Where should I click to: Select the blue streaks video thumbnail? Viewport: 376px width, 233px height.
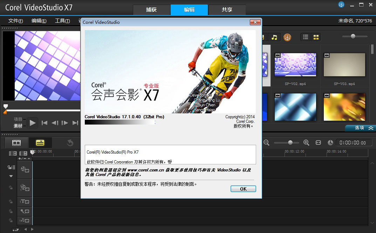[295, 107]
